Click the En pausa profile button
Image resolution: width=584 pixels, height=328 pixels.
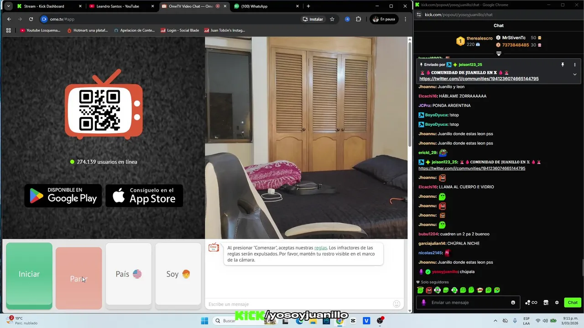384,19
